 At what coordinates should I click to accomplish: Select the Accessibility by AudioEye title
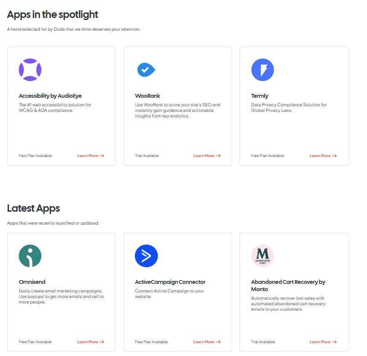50,96
